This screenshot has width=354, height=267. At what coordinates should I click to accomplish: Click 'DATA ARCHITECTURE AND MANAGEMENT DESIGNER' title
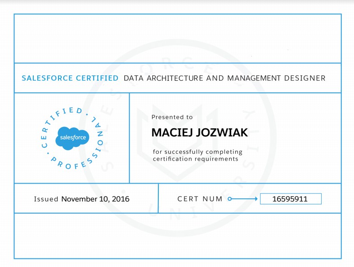224,78
